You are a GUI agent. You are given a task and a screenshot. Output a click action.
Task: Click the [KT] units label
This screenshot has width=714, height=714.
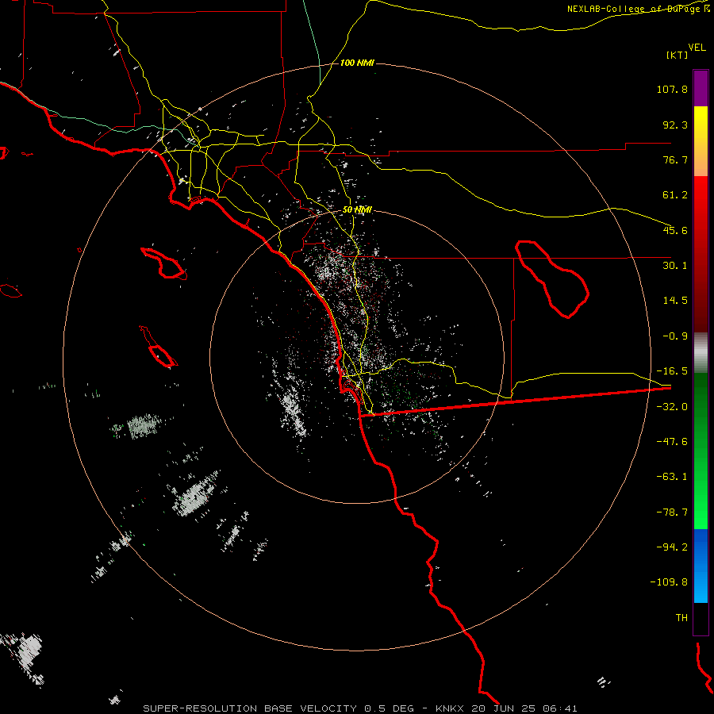point(678,55)
